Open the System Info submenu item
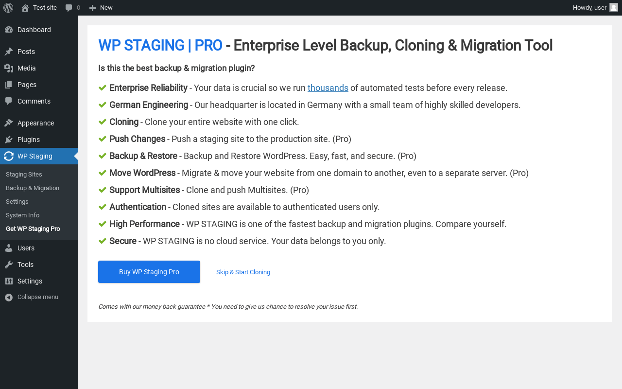This screenshot has width=622, height=389. coord(22,215)
